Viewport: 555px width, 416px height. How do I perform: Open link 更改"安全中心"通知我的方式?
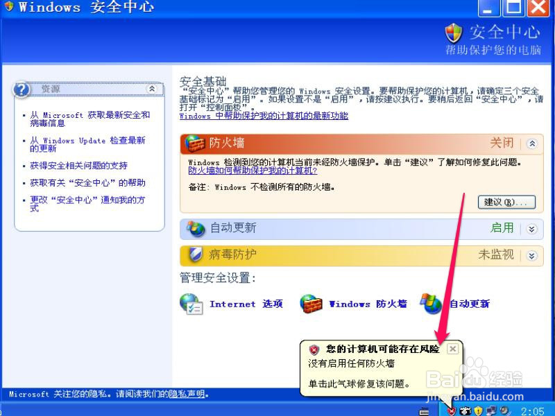87,204
